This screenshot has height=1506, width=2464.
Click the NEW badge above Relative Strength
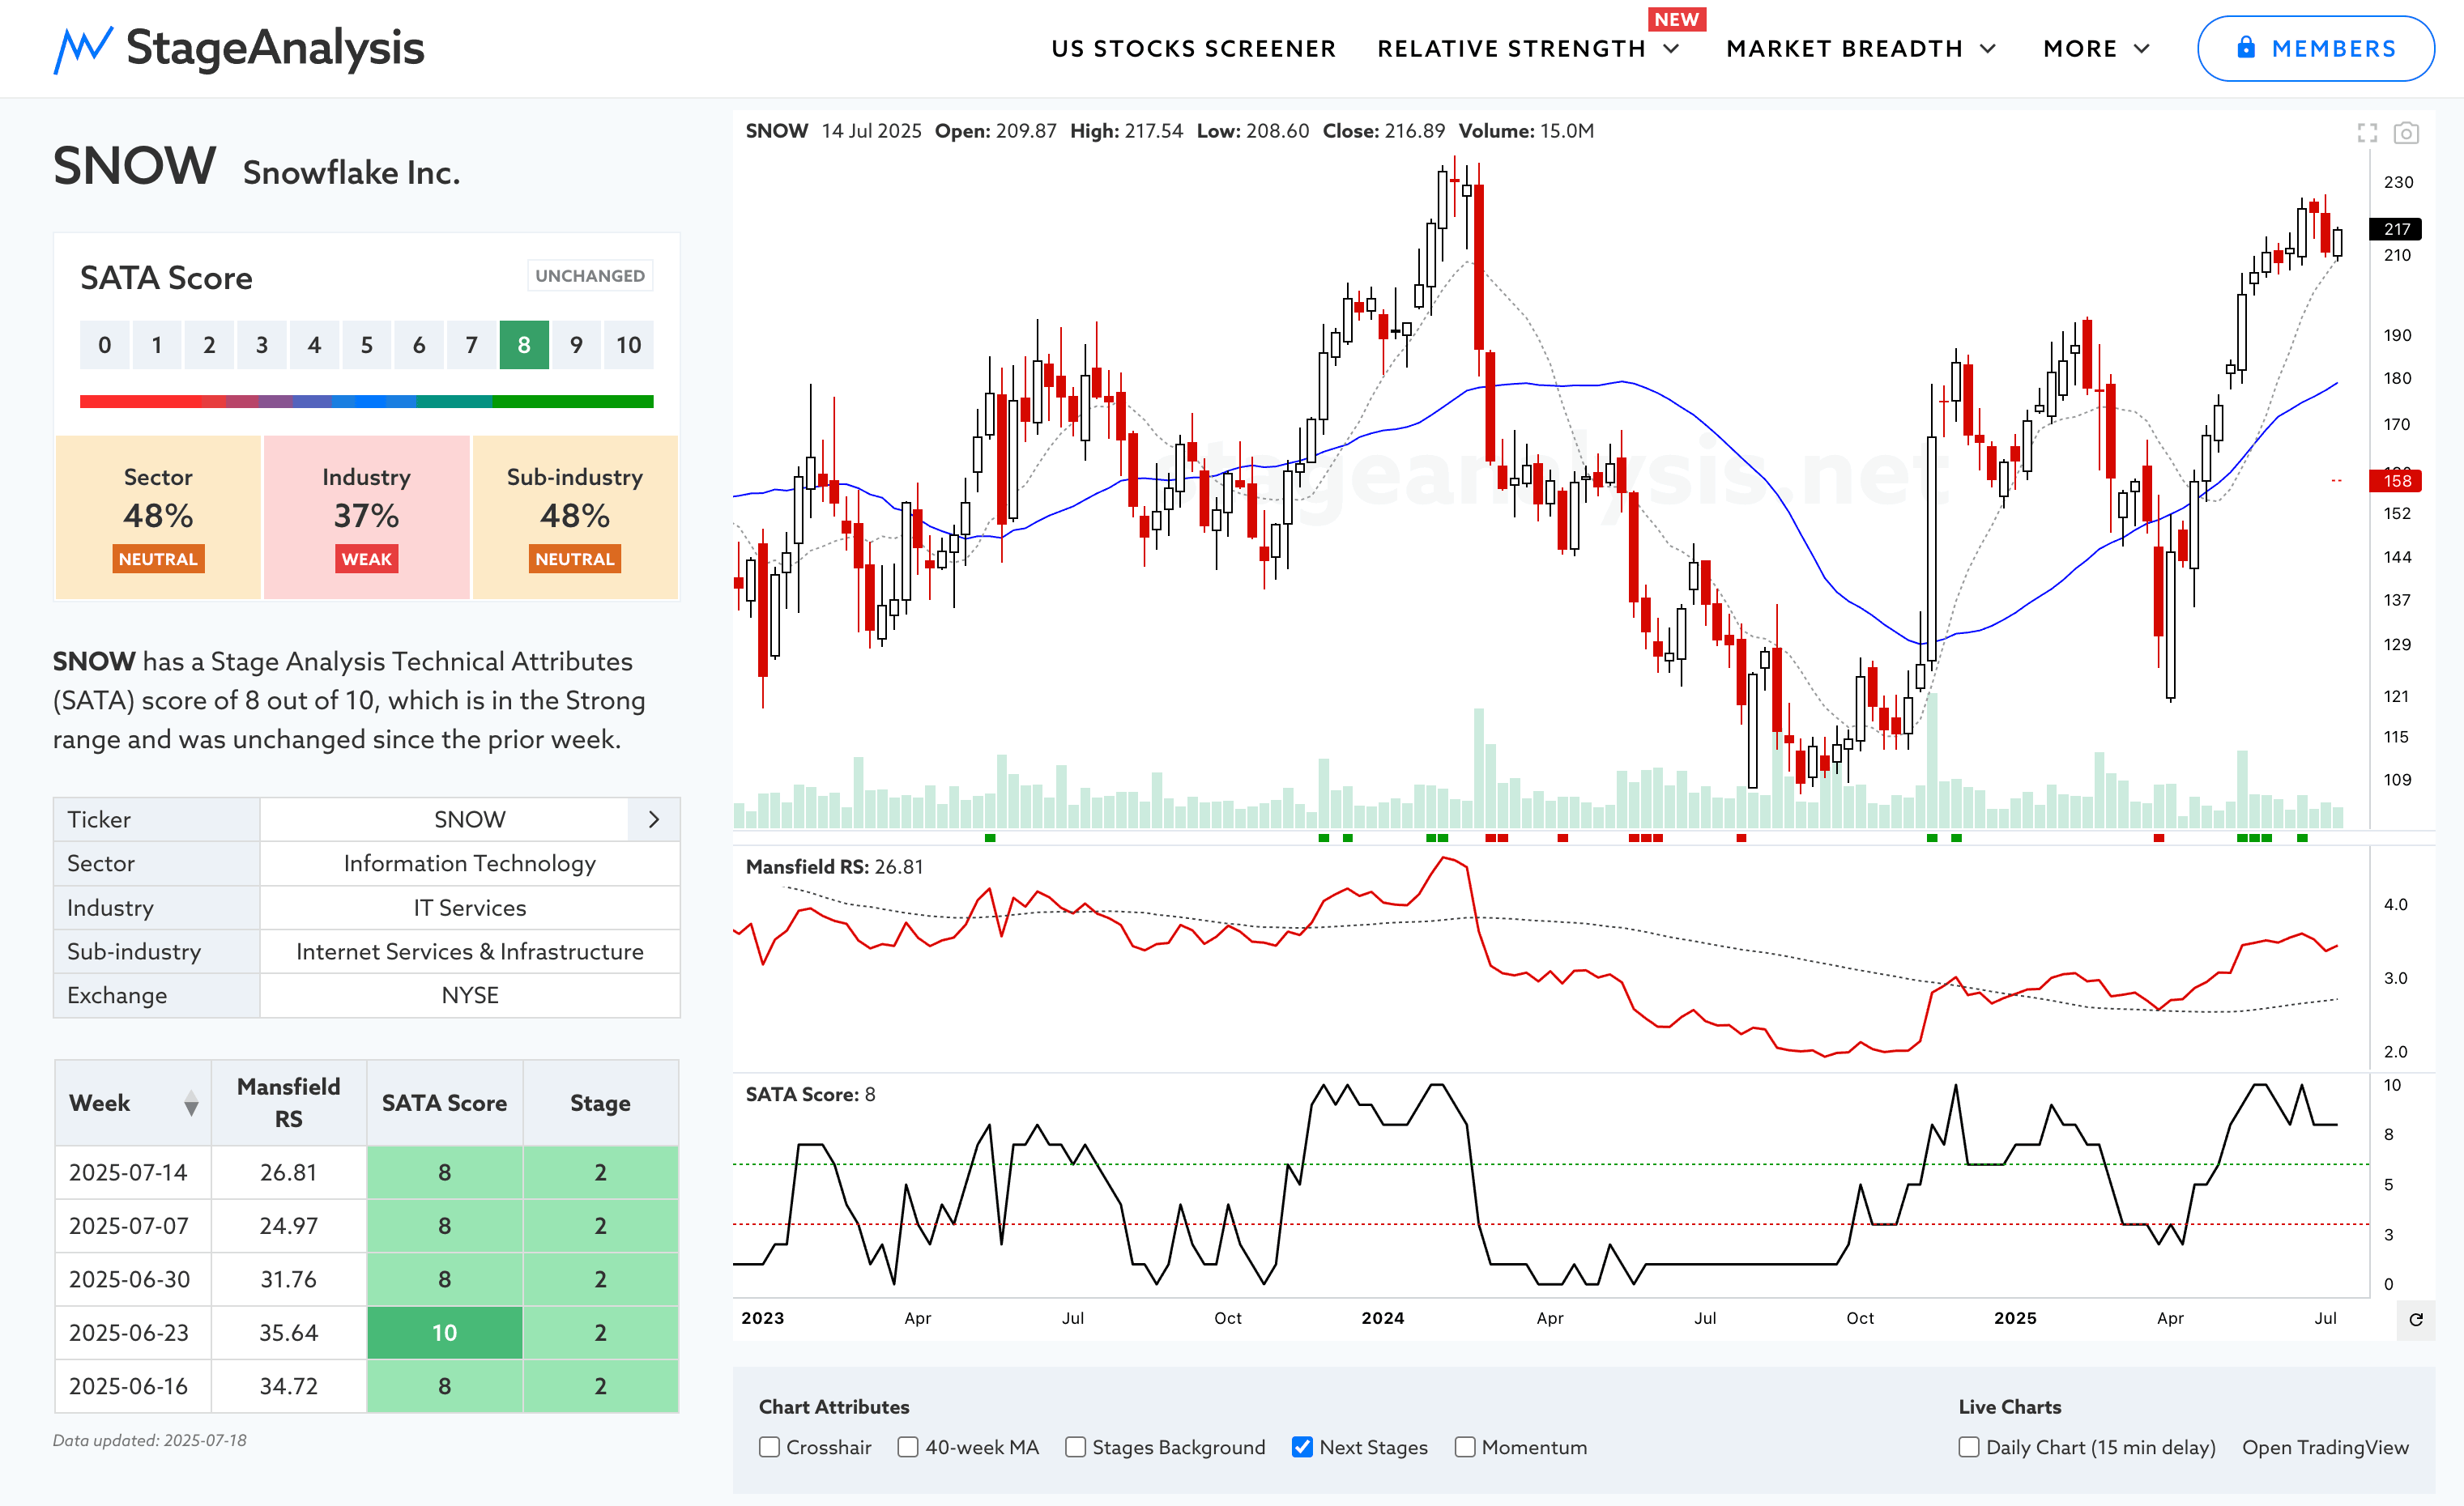click(x=1676, y=19)
